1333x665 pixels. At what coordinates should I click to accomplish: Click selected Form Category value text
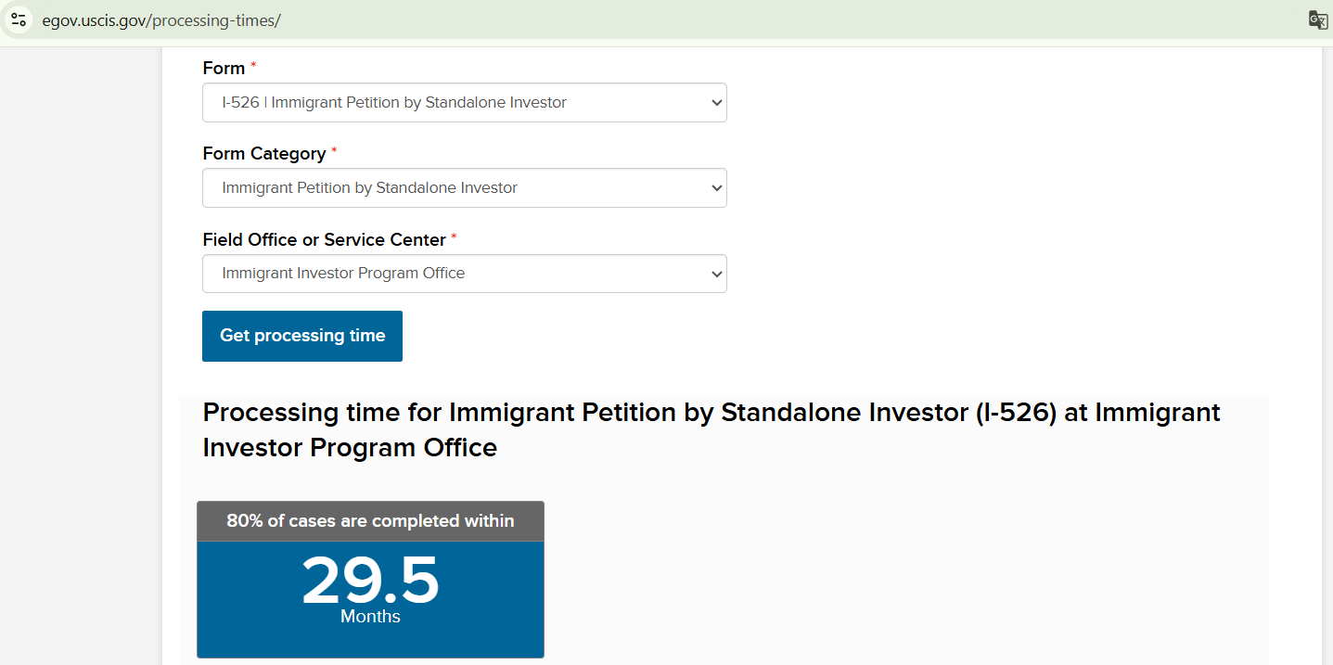tap(369, 188)
